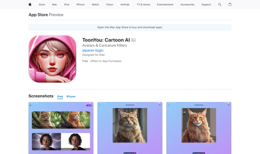The image size is (260, 154).
Task: Open the Entertainment menu
Action: pos(165,4)
